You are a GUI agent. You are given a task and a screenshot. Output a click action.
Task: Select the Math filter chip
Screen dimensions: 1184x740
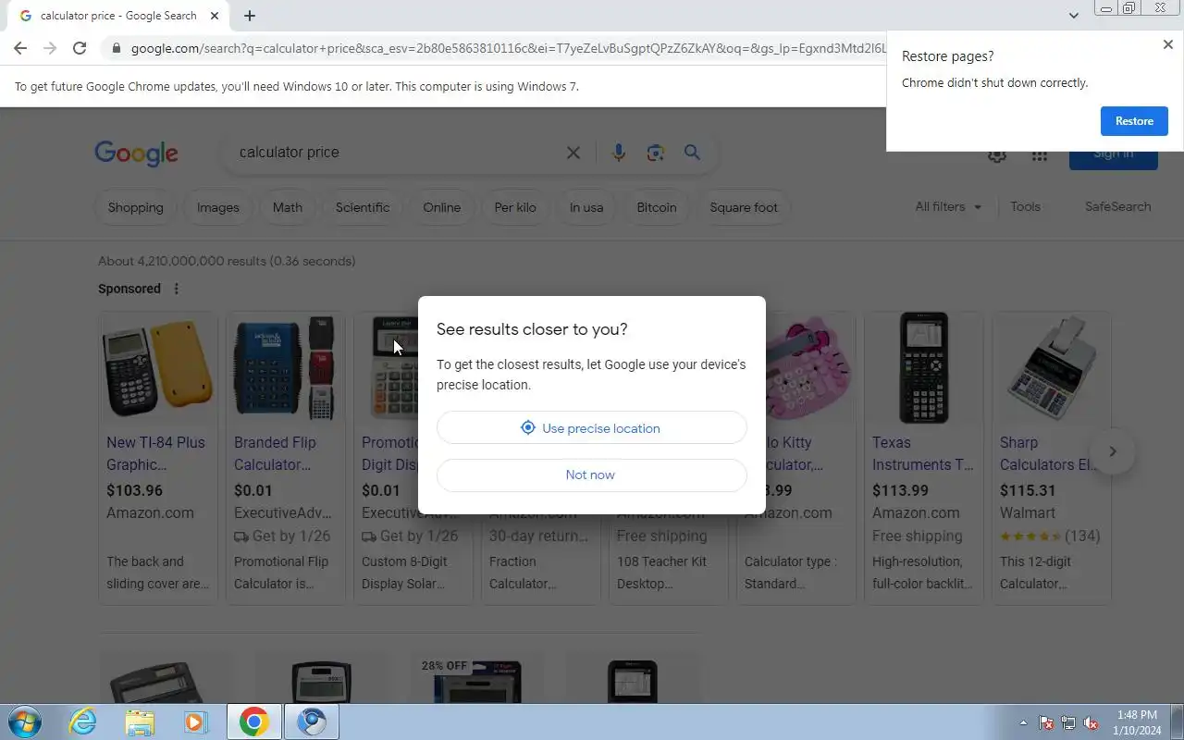click(x=287, y=207)
